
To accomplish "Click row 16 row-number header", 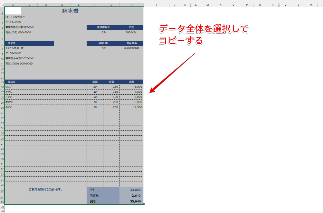I will (x=2, y=87).
